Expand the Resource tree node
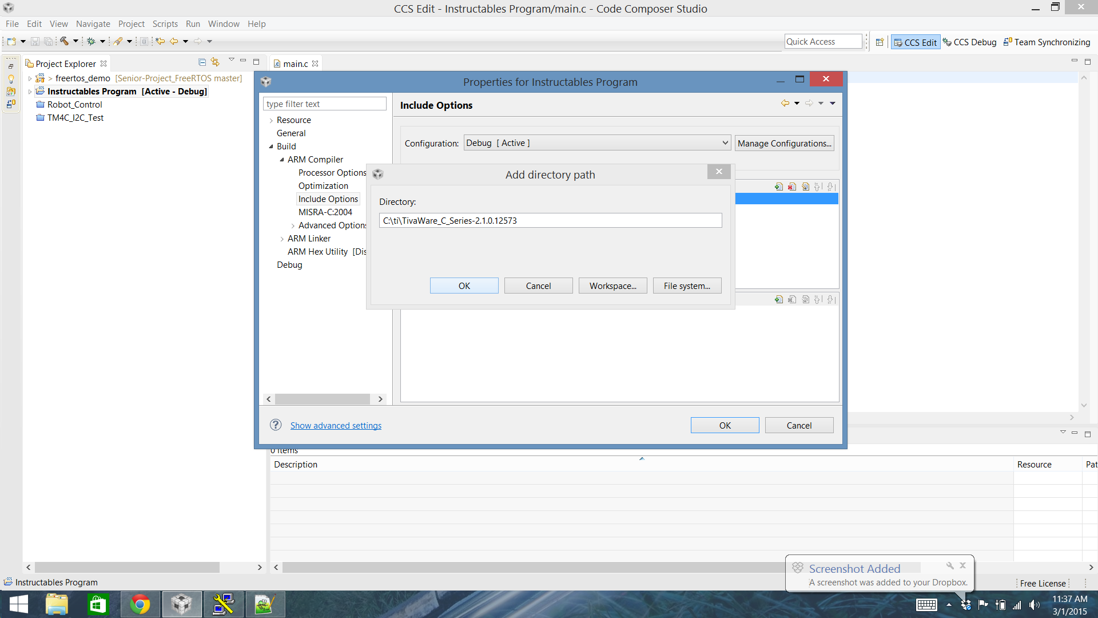 click(271, 120)
